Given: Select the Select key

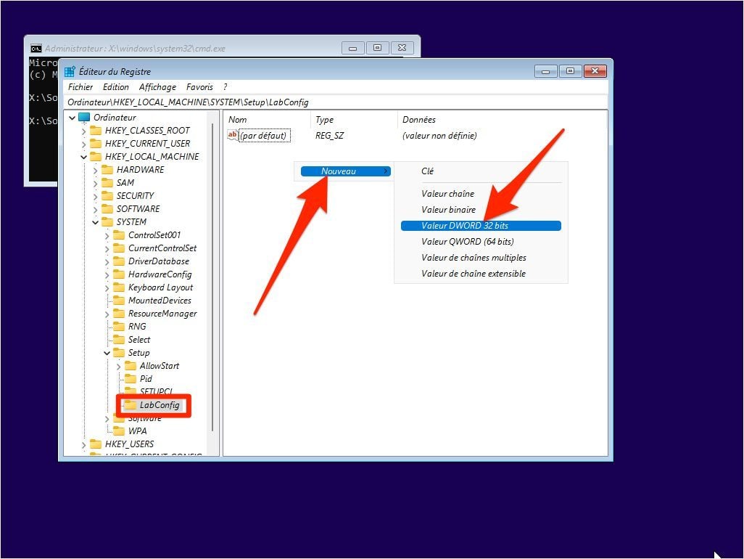Looking at the screenshot, I should click(x=139, y=340).
